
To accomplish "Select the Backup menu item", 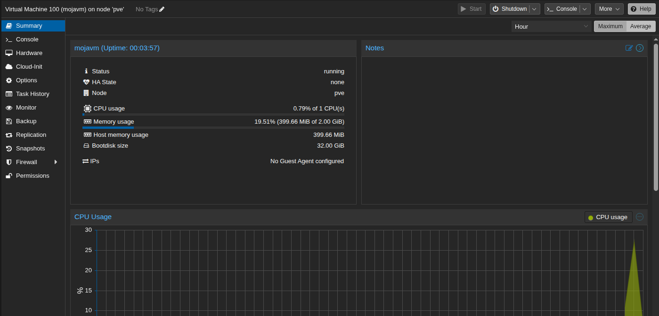I will pyautogui.click(x=26, y=121).
